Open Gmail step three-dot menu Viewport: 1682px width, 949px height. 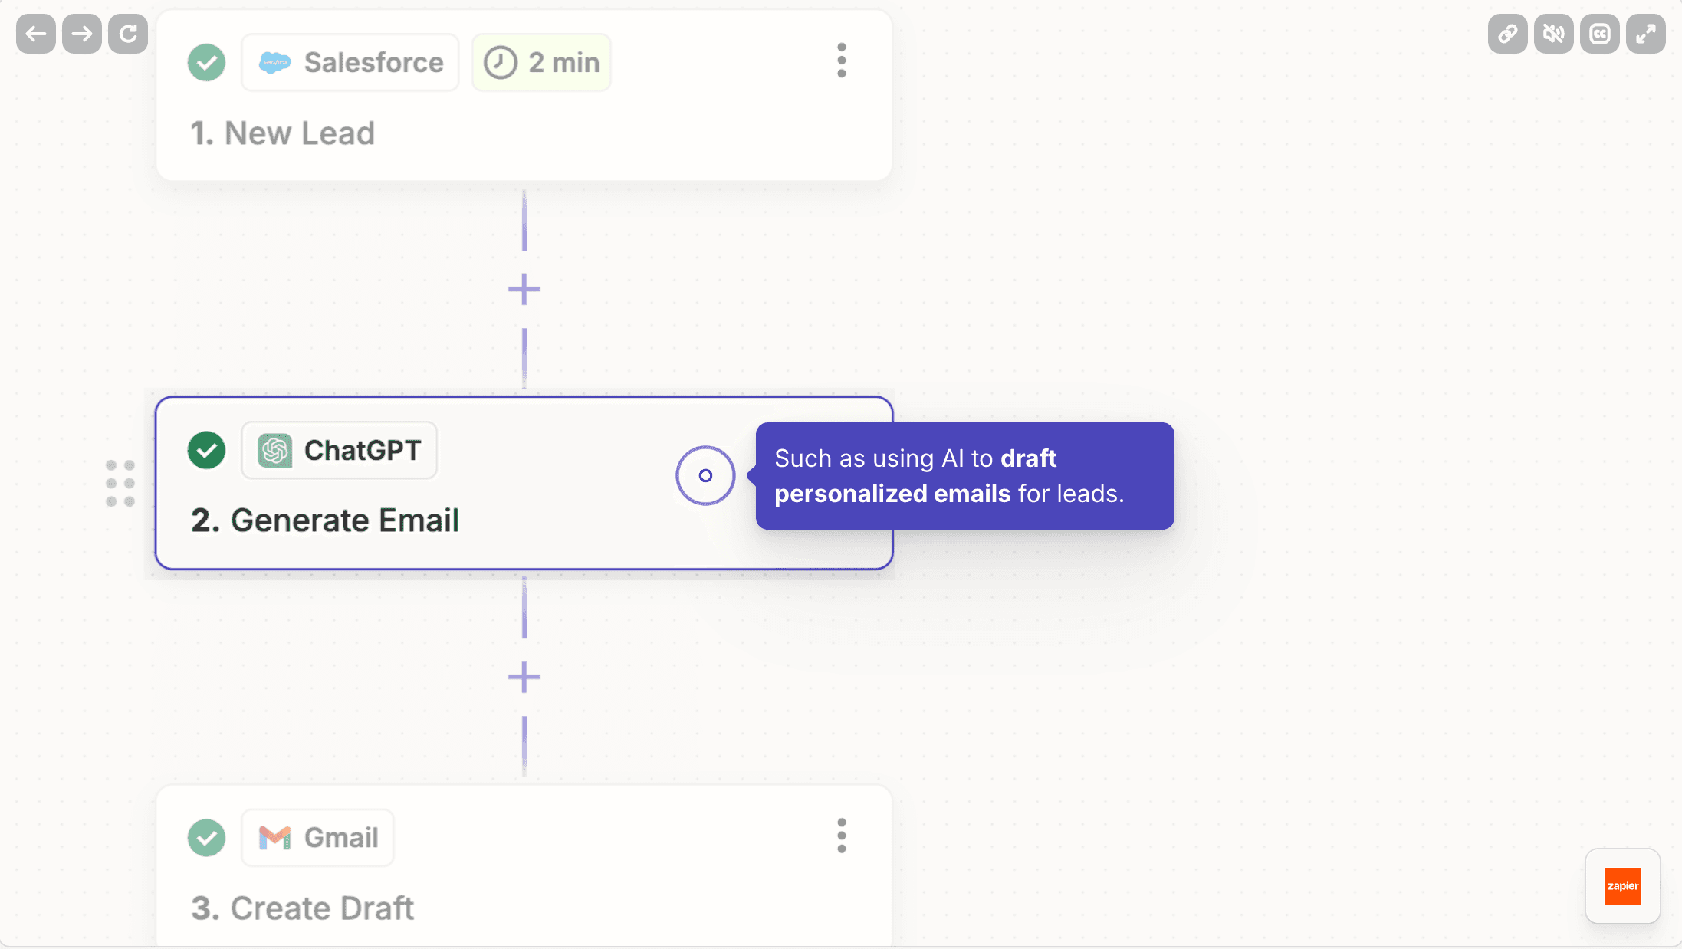[x=841, y=836]
